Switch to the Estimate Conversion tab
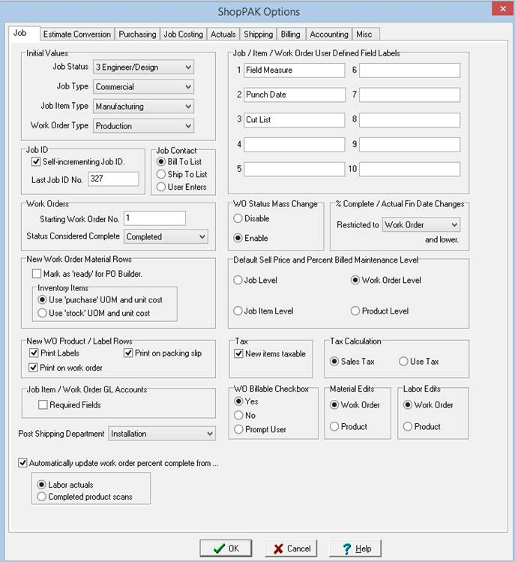The width and height of the screenshot is (515, 562). coord(76,34)
